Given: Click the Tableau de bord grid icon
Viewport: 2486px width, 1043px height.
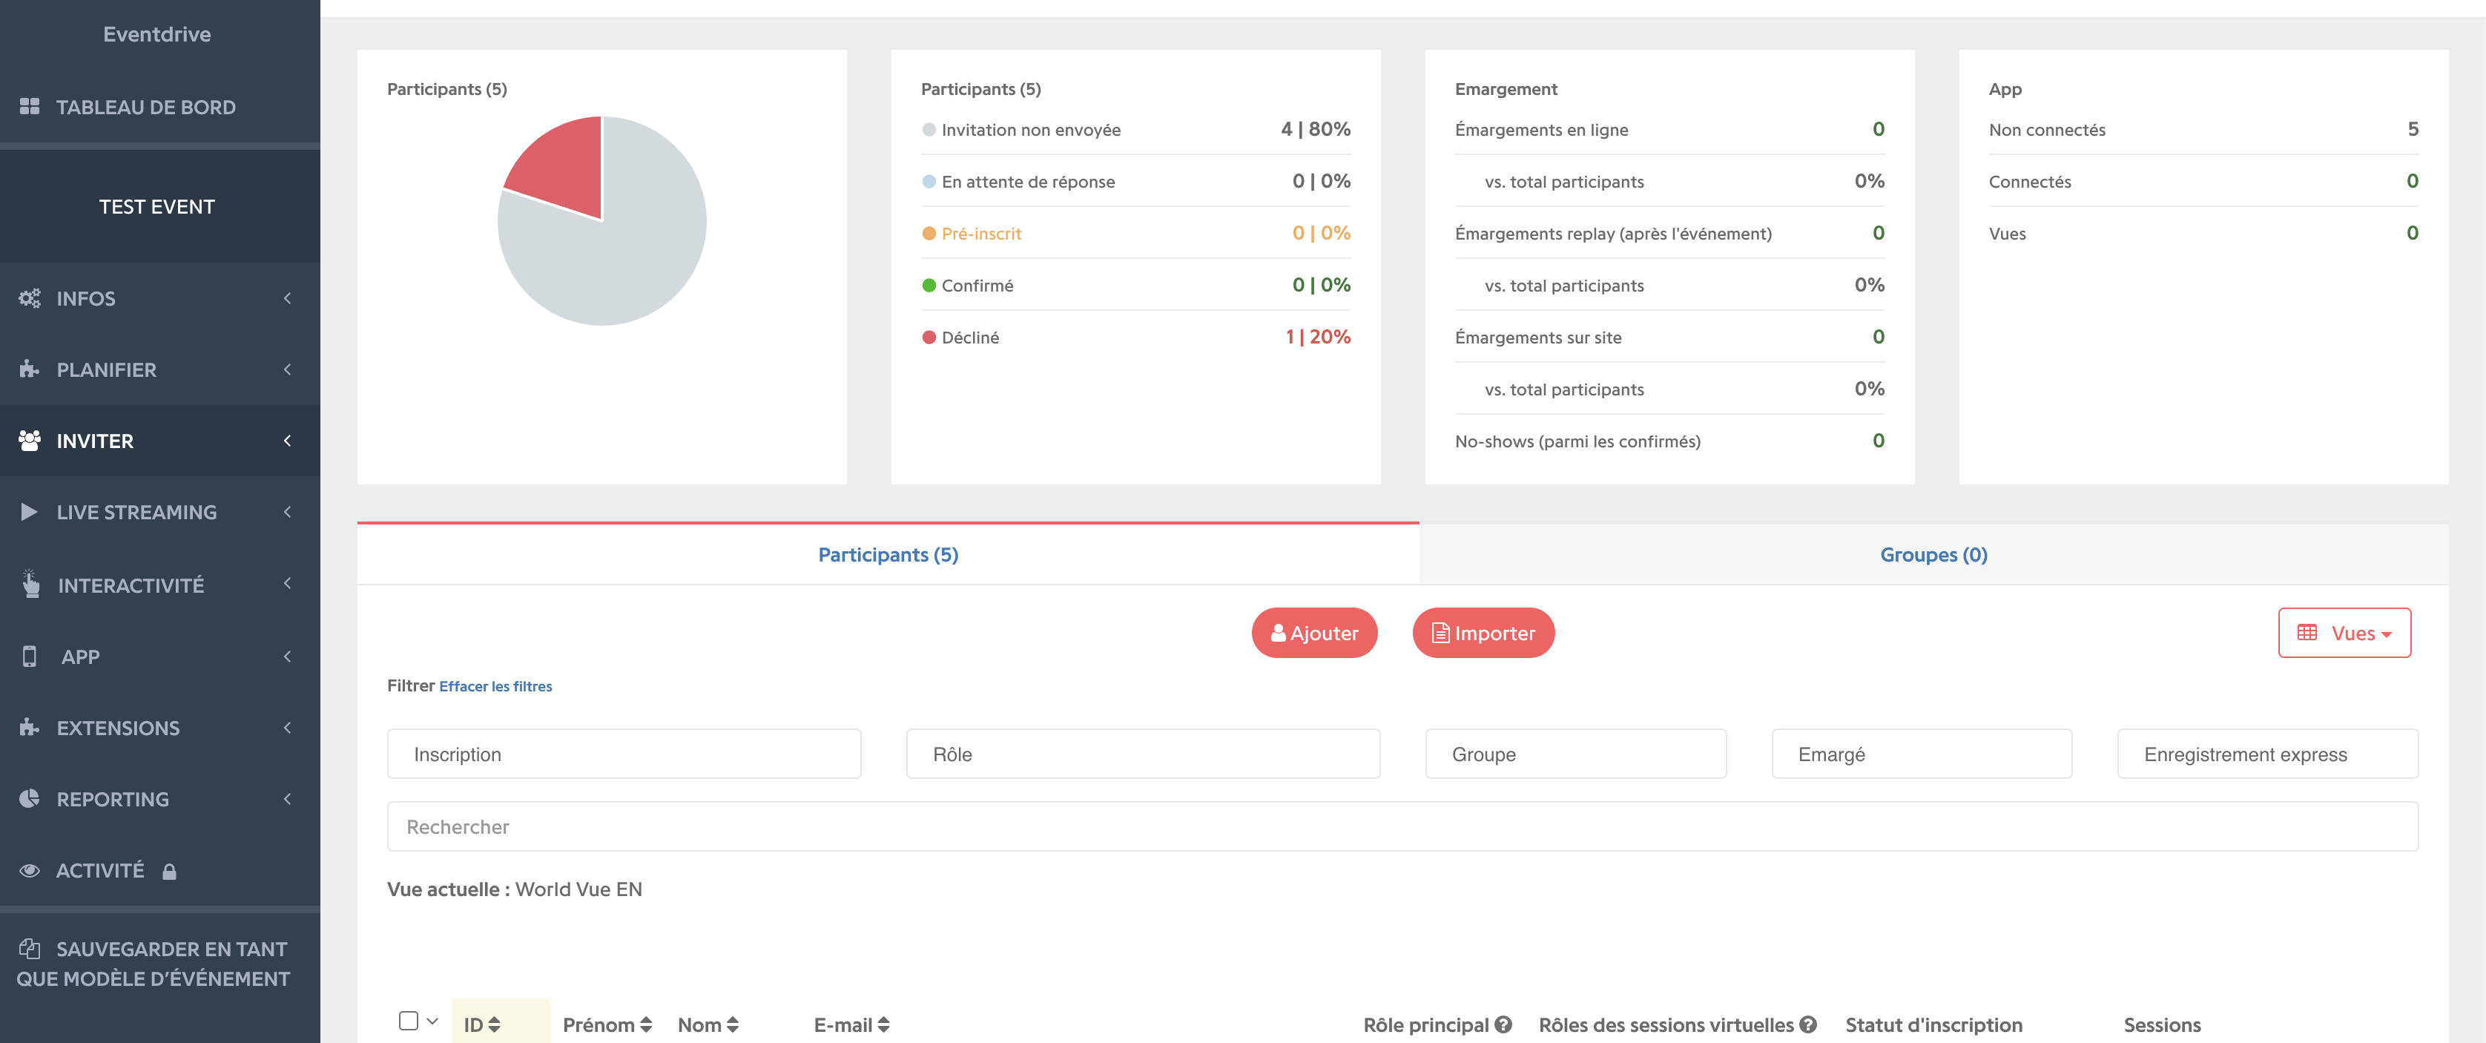Looking at the screenshot, I should coord(30,107).
